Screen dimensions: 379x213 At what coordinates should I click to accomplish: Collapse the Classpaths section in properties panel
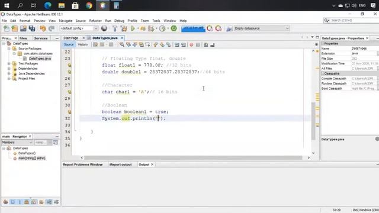click(323, 73)
